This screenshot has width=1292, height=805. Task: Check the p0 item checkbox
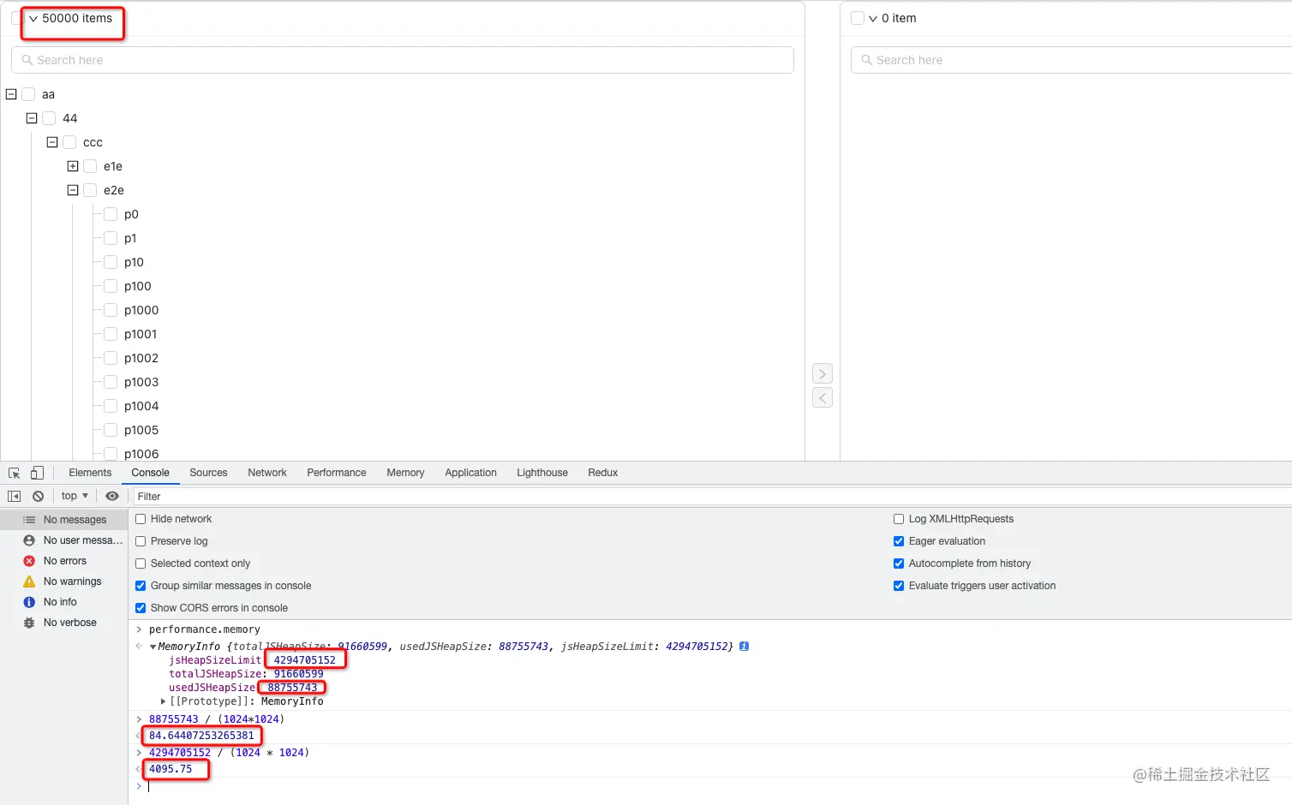click(111, 214)
